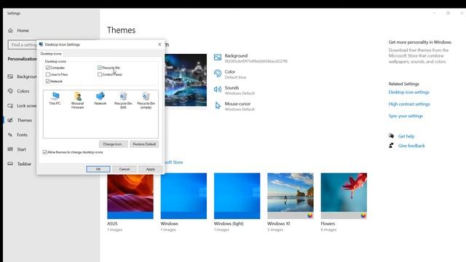Screen dimensions: 466x262
Task: Open the Get help link
Action: [x=406, y=136]
